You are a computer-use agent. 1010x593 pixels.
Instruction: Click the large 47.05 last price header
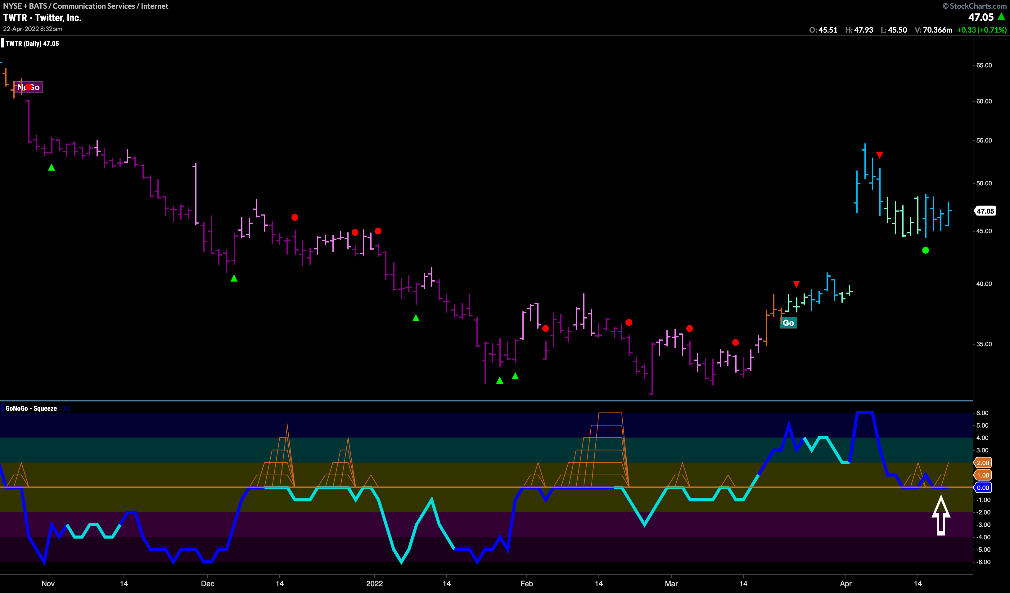pos(981,17)
